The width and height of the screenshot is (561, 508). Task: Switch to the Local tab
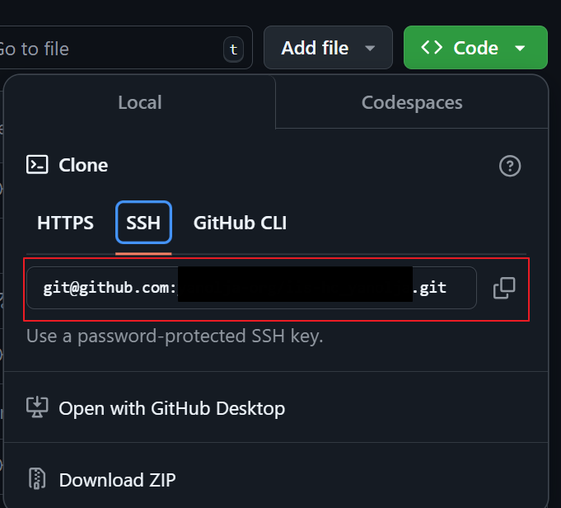pyautogui.click(x=140, y=102)
